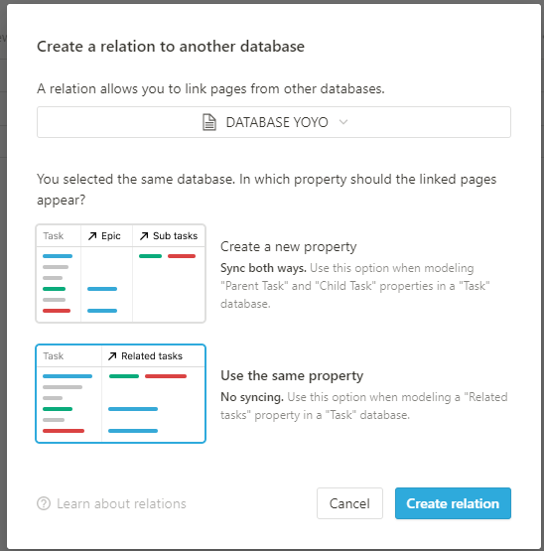The height and width of the screenshot is (551, 544).
Task: Click the question mark help icon
Action: click(x=44, y=503)
